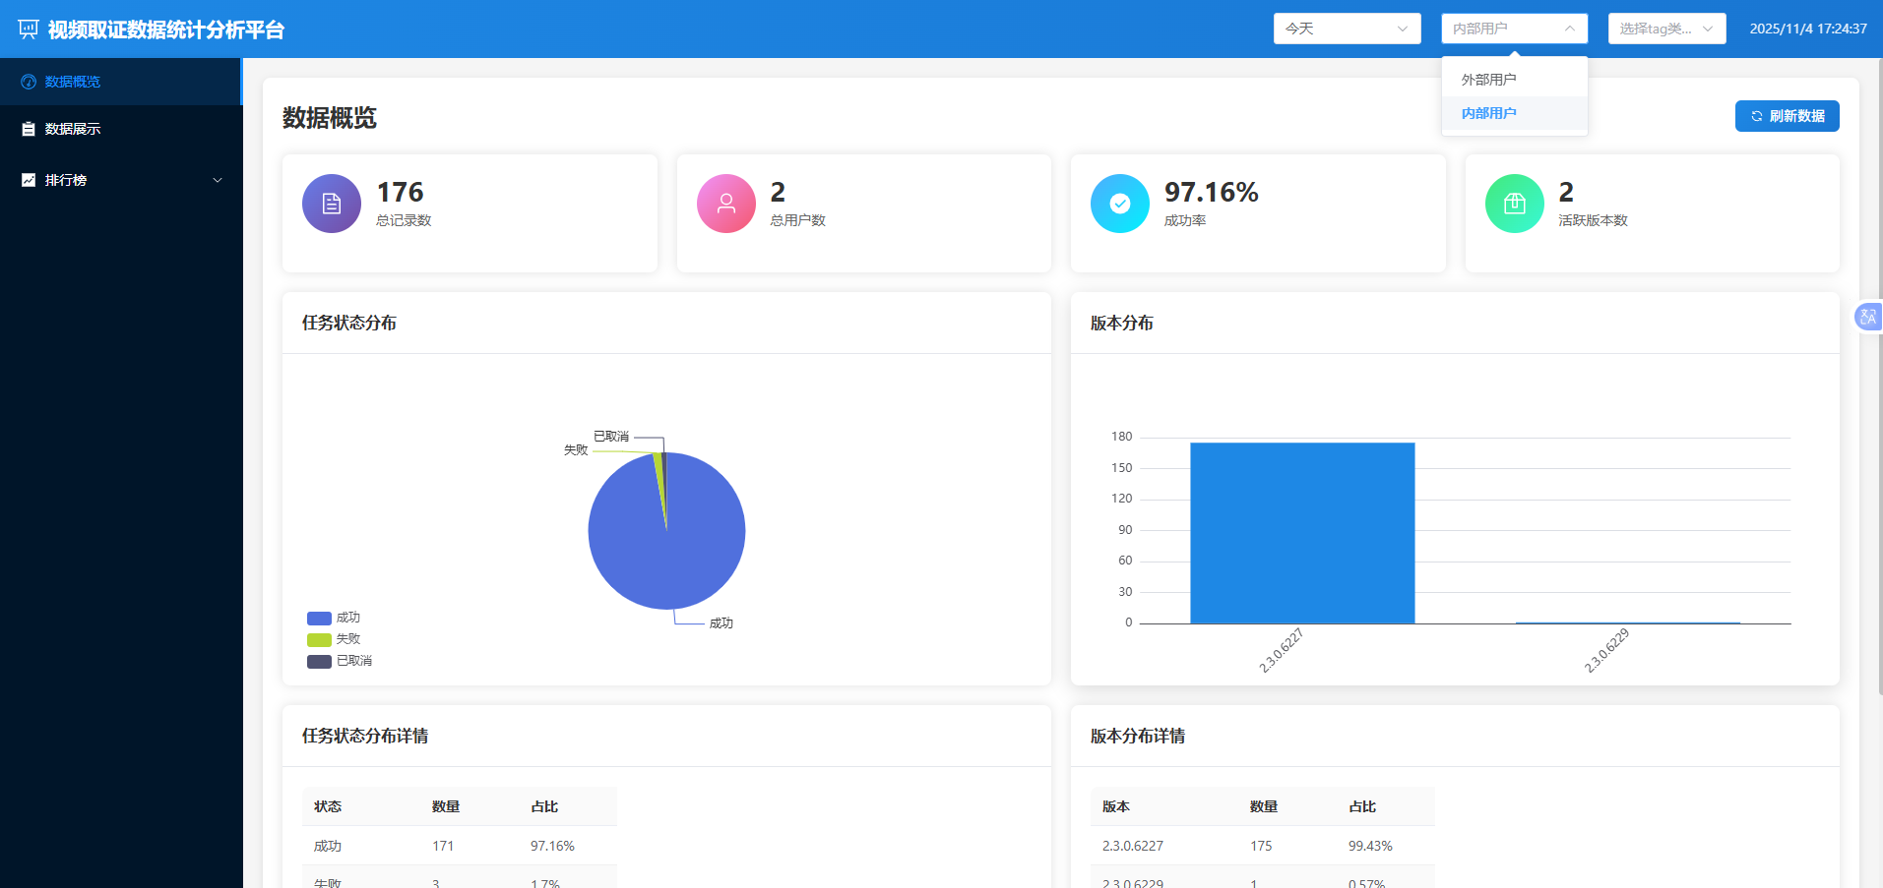
Task: Click the blue success rate checkmark icon
Action: click(x=1120, y=204)
